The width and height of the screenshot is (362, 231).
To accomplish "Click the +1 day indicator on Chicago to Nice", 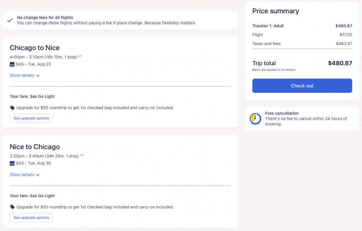I will point(81,56).
